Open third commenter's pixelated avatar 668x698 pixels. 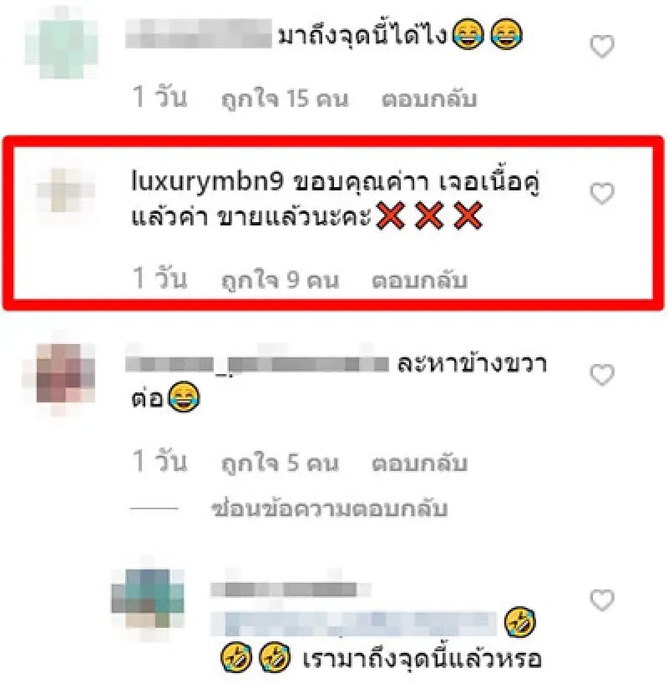tap(59, 373)
